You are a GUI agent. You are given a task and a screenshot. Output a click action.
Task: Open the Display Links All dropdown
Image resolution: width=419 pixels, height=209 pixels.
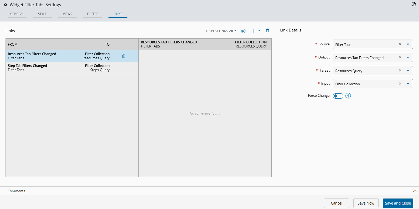(221, 31)
